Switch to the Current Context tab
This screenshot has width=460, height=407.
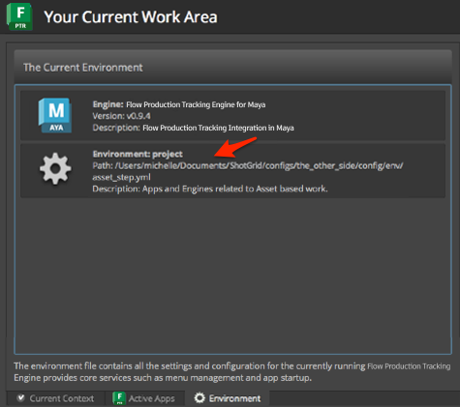[x=55, y=398]
